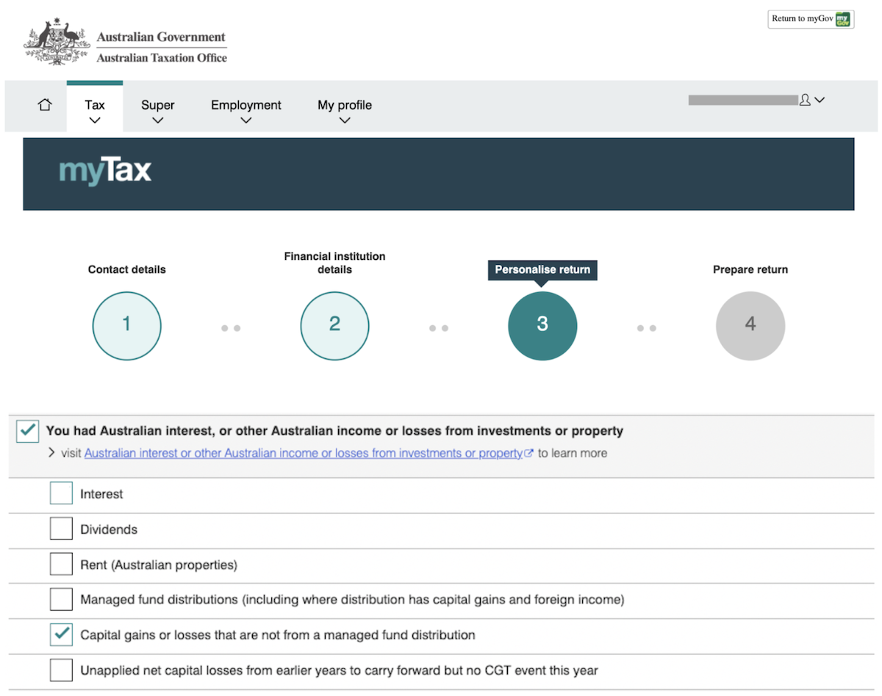Select step 2 Financial institution details circle

(x=334, y=325)
